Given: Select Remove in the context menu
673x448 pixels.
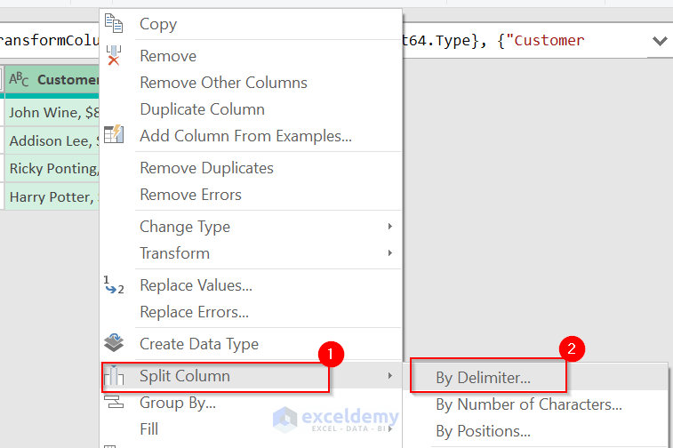Looking at the screenshot, I should coord(168,56).
